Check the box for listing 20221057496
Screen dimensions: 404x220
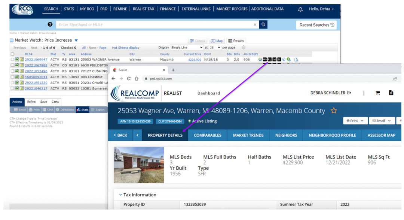click(12, 71)
